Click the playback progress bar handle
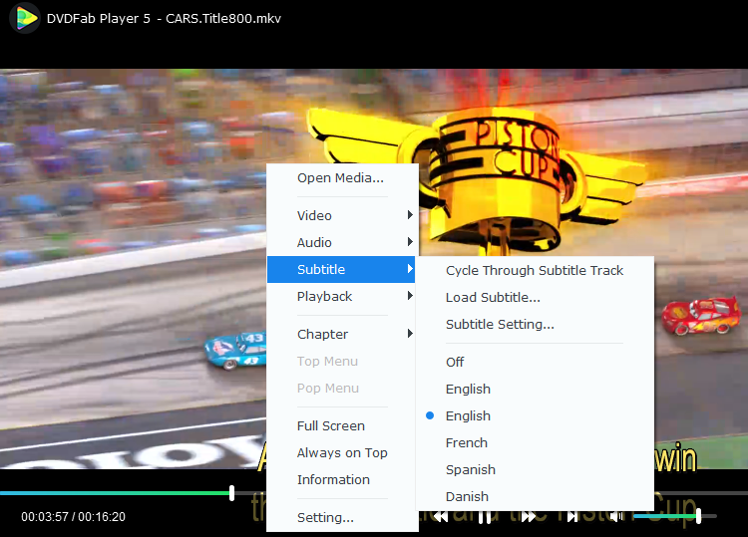 click(x=232, y=493)
